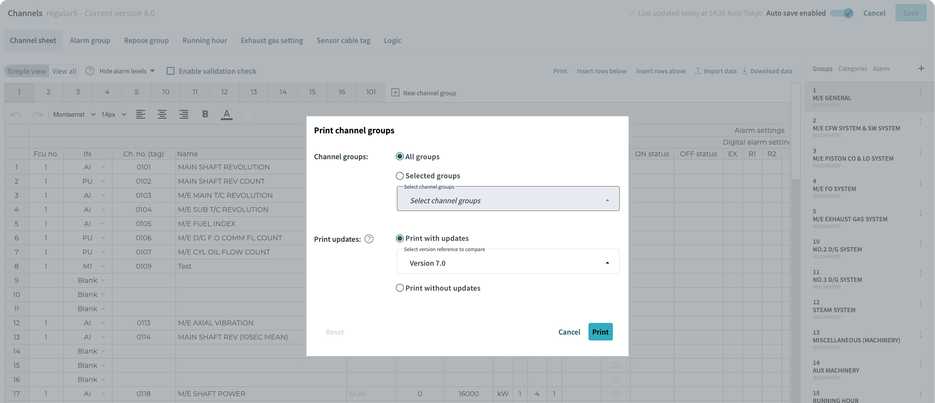Tick the Enable validation check checkbox
935x403 pixels.
click(171, 71)
